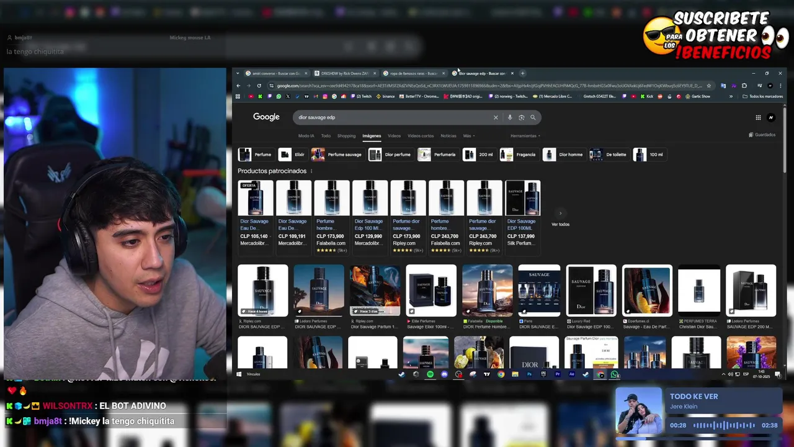Open the Windows Start menu
794x447 pixels.
(x=239, y=374)
